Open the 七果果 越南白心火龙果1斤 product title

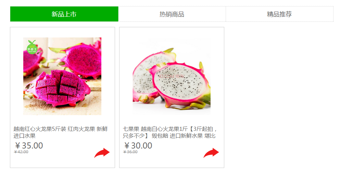point(170,132)
